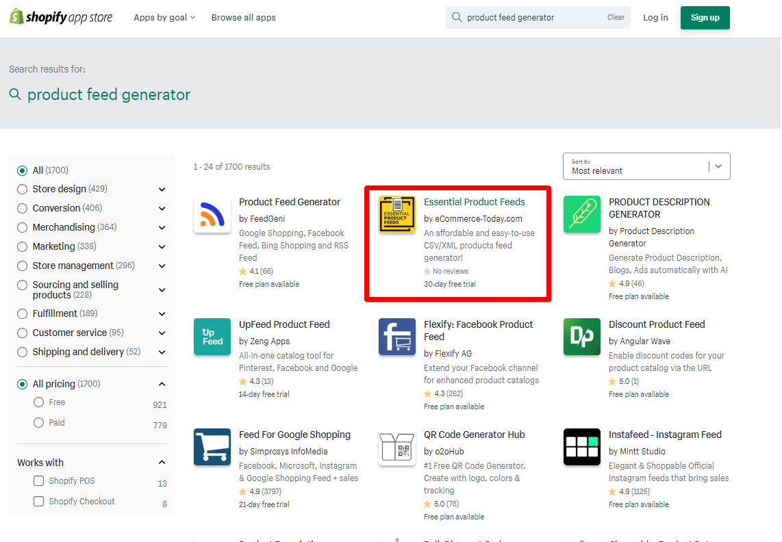782x542 pixels.
Task: Select the Free pricing radio
Action: coord(38,402)
